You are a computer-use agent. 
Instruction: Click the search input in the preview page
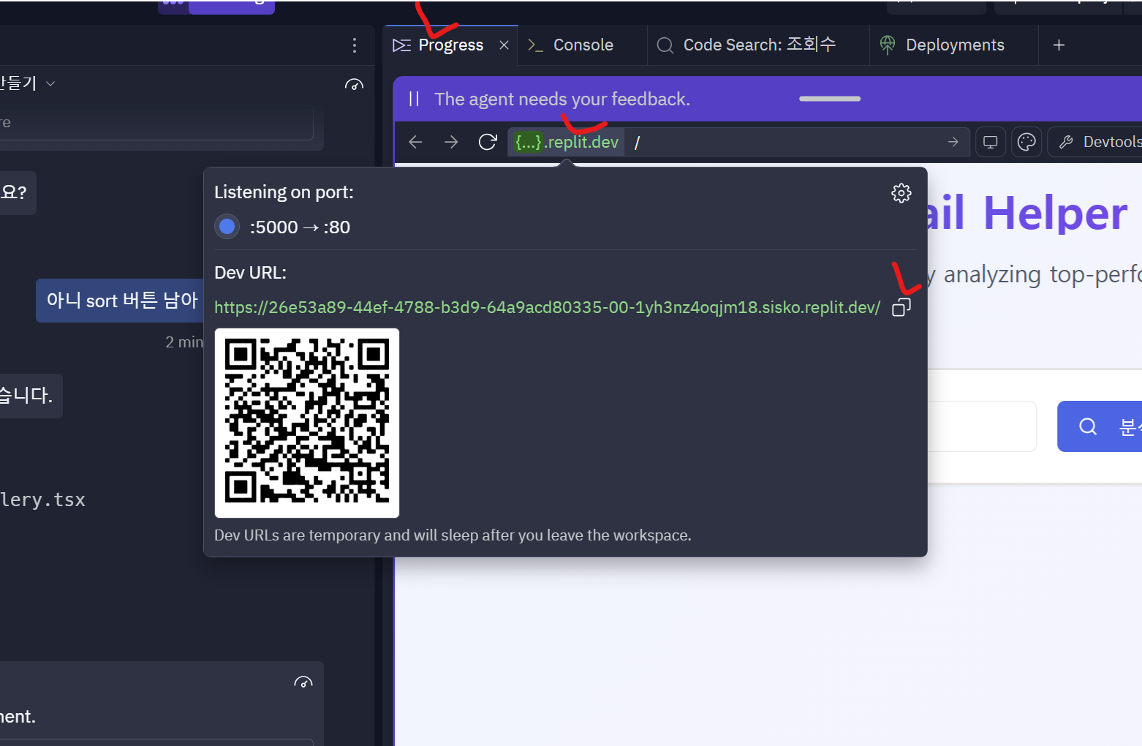click(x=982, y=426)
